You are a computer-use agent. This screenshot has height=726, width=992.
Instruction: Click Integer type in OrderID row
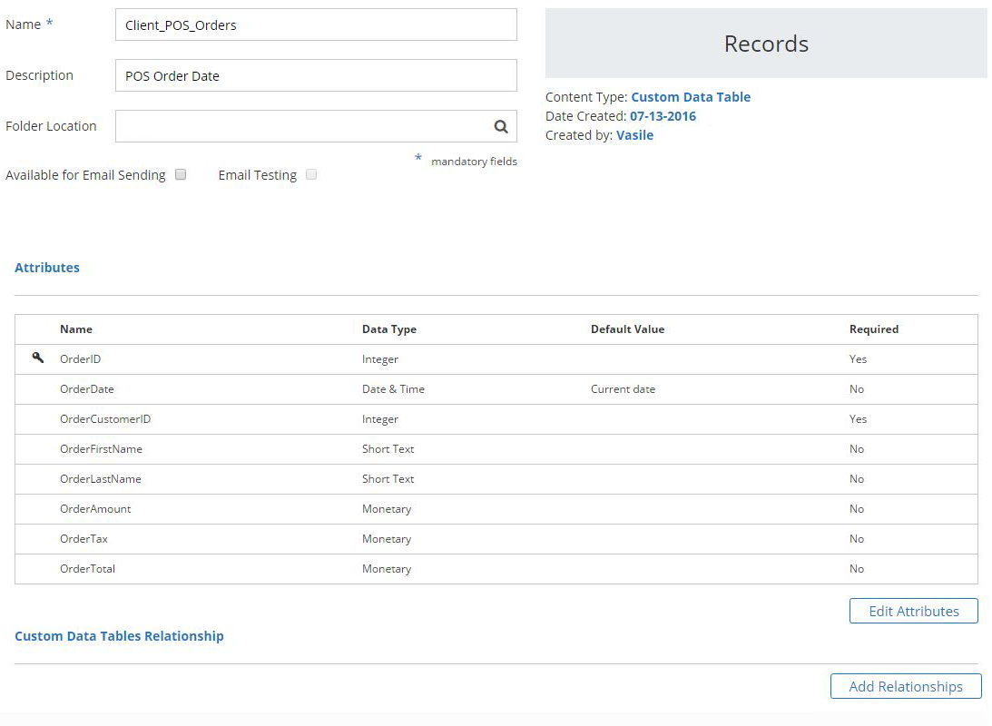[x=380, y=359]
